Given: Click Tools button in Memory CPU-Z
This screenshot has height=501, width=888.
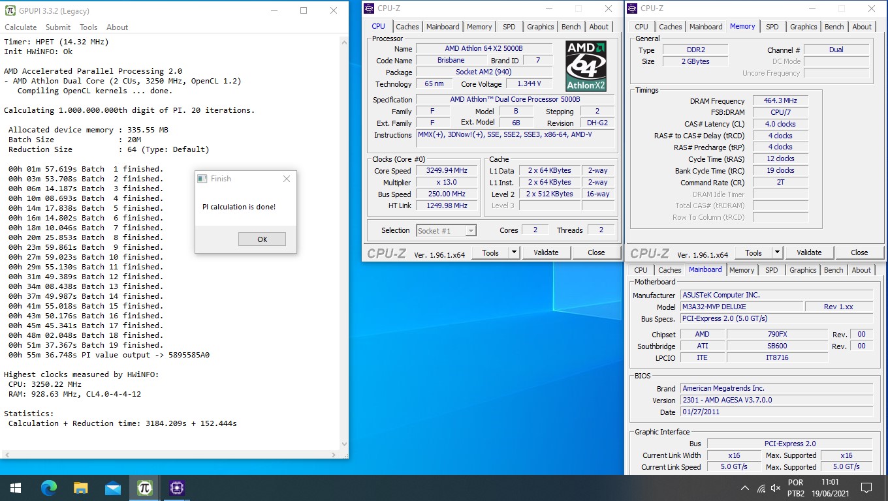Looking at the screenshot, I should [x=753, y=252].
